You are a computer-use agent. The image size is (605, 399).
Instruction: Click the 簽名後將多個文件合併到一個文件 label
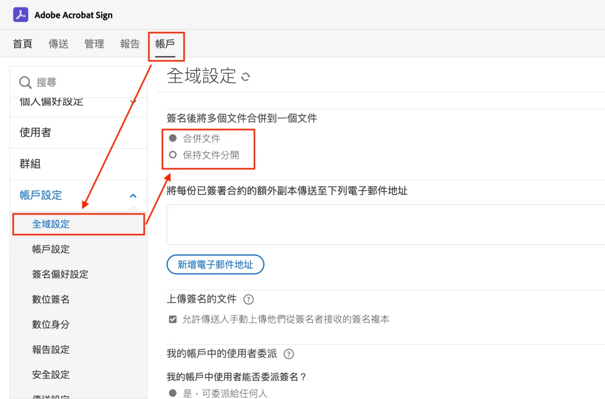[x=242, y=118]
